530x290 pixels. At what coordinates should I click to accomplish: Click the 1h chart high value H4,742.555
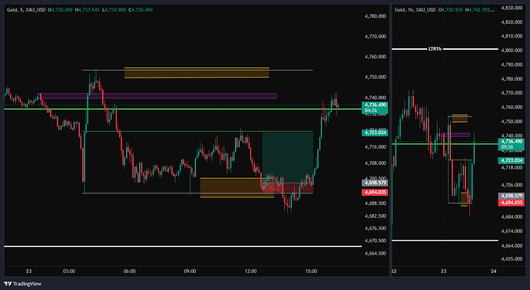[x=480, y=10]
